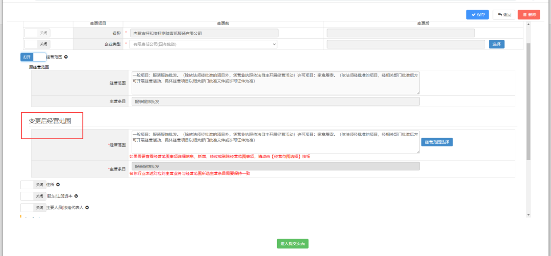Viewport: 551px width, 256px height.
Task: Click the 变更项目 column header
Action: [x=98, y=23]
